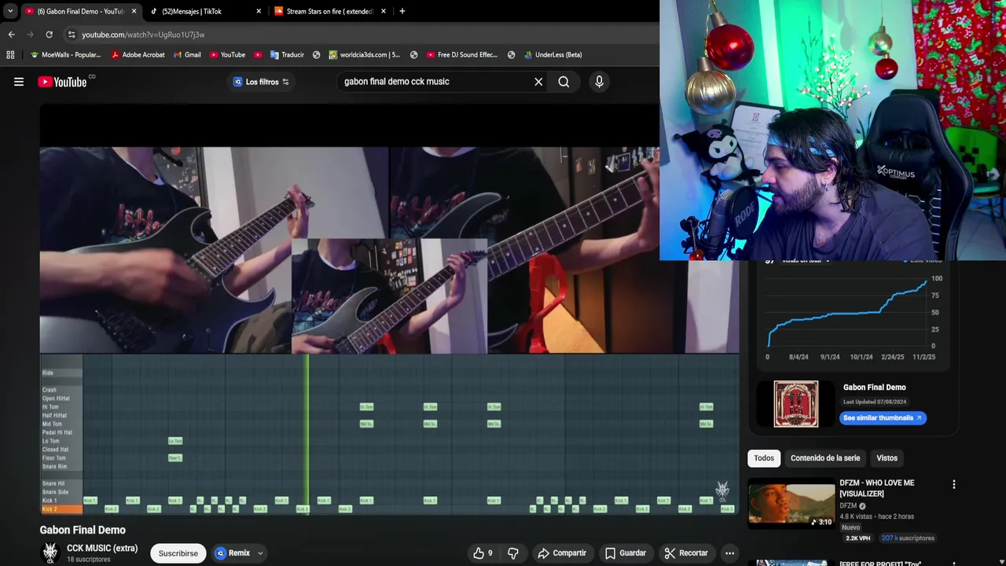Submit search with magnifier icon
This screenshot has height=566, width=1006.
click(x=564, y=82)
